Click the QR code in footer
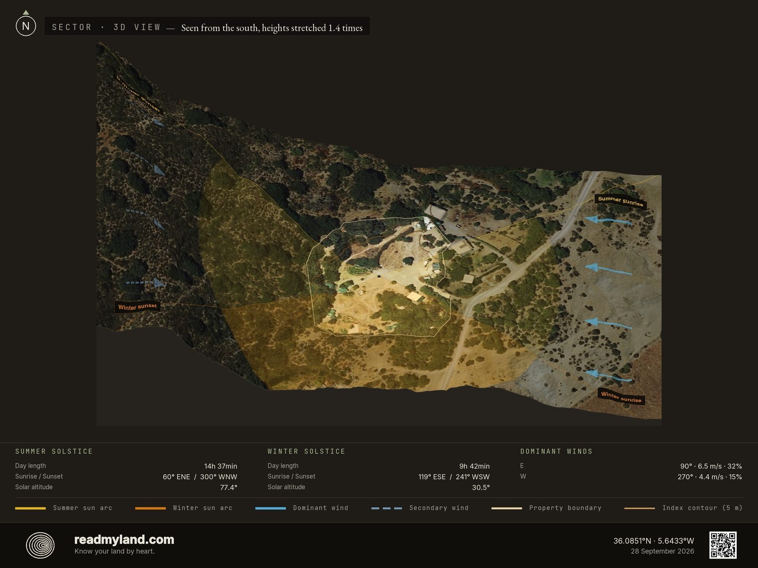758x568 pixels. [723, 545]
